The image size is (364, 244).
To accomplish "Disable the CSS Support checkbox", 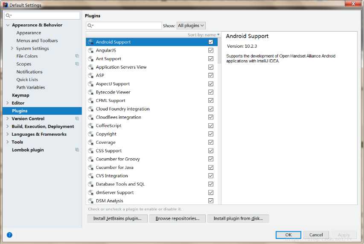I will [x=211, y=151].
